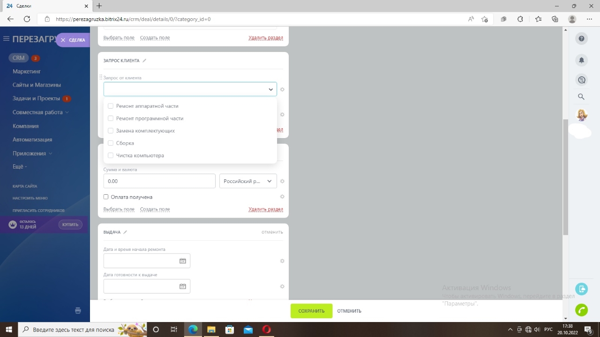Open the user avatar profile
The height and width of the screenshot is (337, 600).
[x=581, y=115]
